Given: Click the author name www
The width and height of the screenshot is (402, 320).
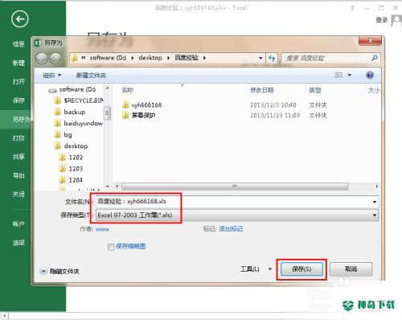Looking at the screenshot, I should point(102,229).
